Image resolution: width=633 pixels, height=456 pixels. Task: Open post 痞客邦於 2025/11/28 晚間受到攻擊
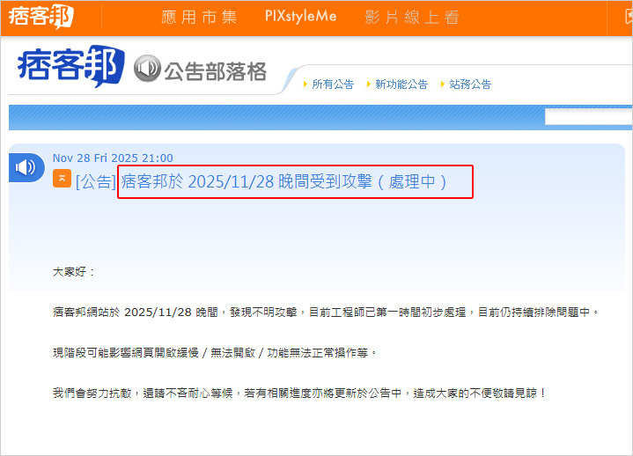pos(283,181)
